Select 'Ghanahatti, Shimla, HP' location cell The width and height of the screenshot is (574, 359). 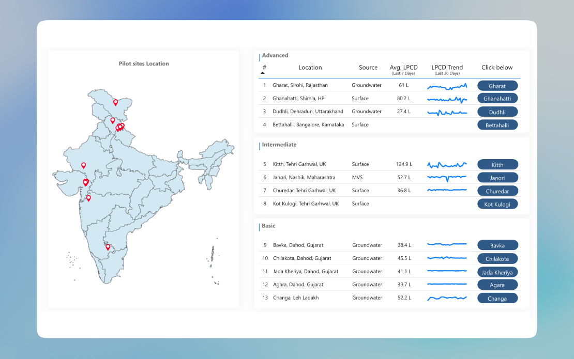click(298, 98)
